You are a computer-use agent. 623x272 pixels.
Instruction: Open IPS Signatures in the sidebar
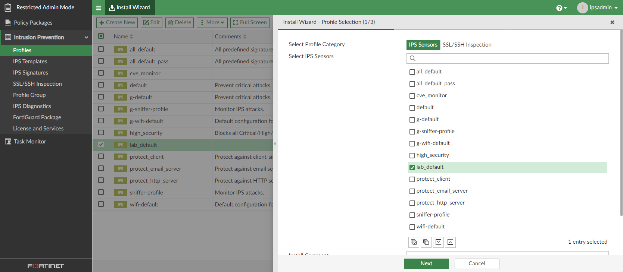tap(46, 73)
